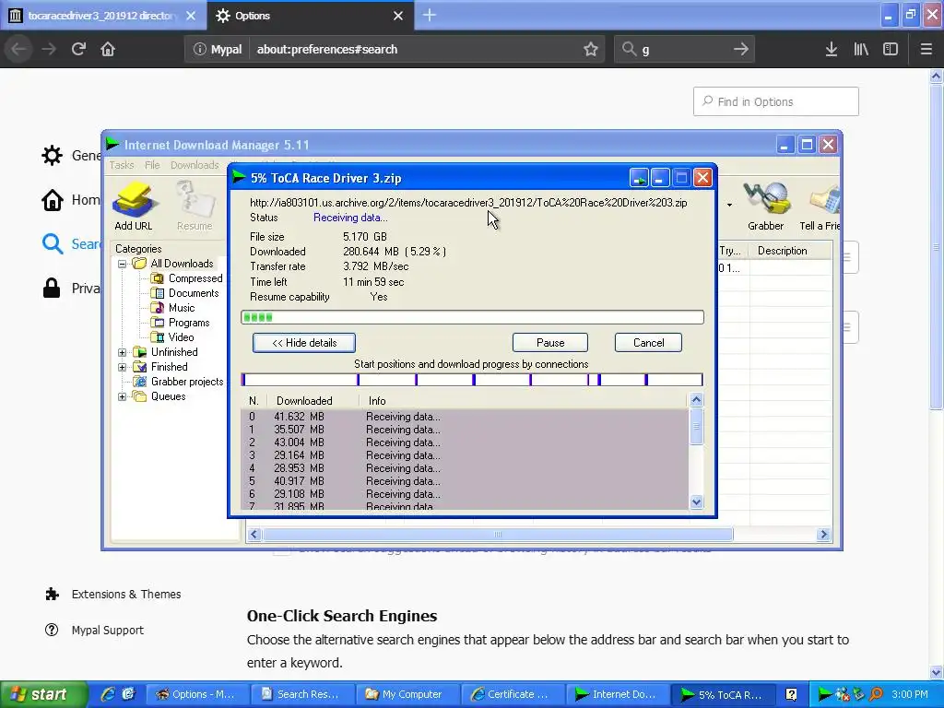Click the minimize-to-tray icon in download dialog
944x708 pixels.
click(639, 178)
